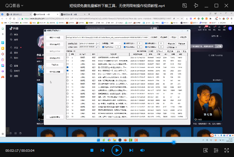Mute the QQ影音 volume speaker icon

(142, 150)
